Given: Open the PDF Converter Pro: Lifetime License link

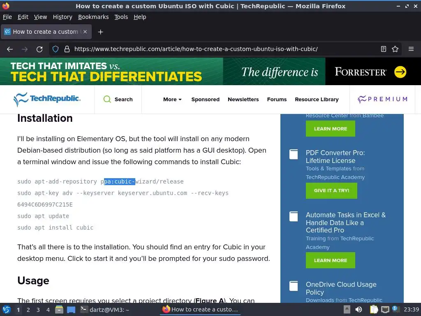Looking at the screenshot, I should pyautogui.click(x=335, y=157).
